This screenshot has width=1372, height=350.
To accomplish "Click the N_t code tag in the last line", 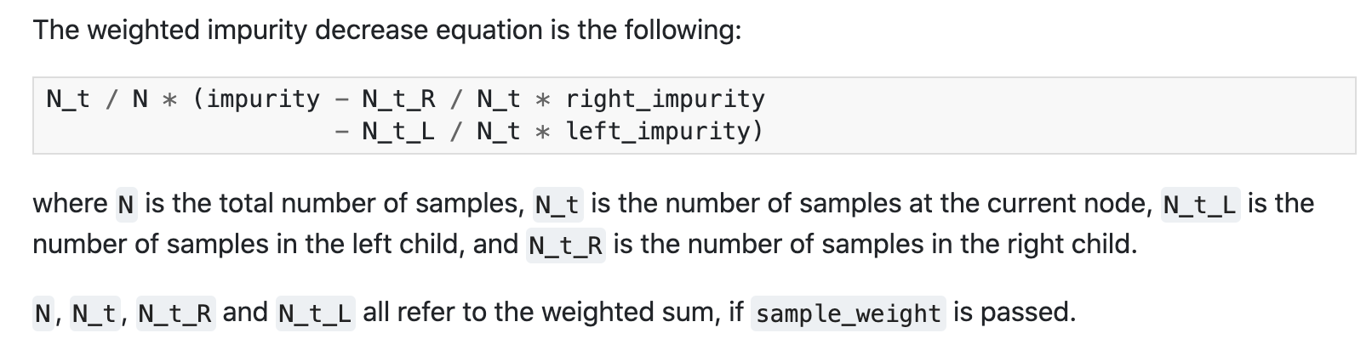I will [x=94, y=313].
